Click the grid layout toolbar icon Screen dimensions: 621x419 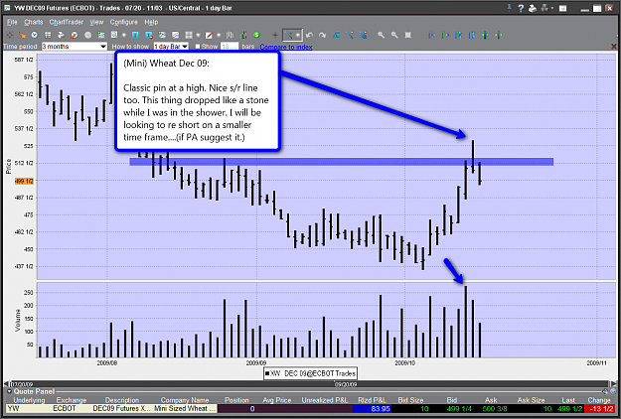(x=189, y=35)
